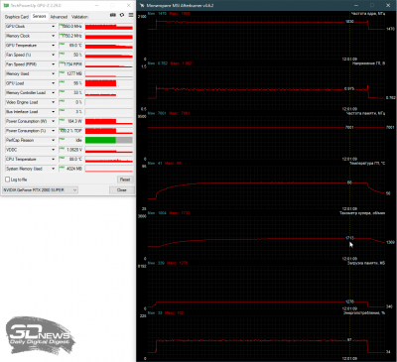Screen dimensions: 397x362
Task: Open the Bus Interface Load dropdown
Action: pos(54,112)
